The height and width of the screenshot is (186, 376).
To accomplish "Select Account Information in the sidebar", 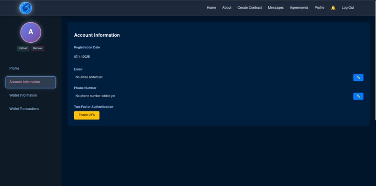I will (x=31, y=82).
